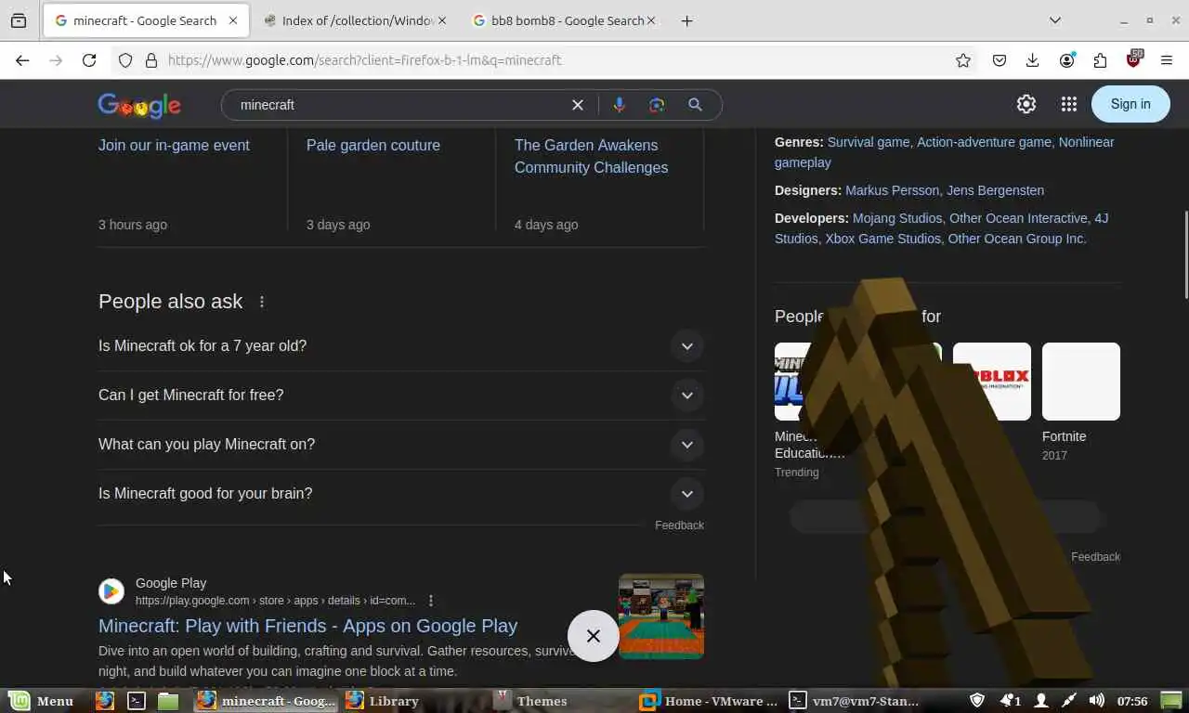Open 'Minecraft: Play with Friends' result
The width and height of the screenshot is (1189, 713).
point(307,626)
